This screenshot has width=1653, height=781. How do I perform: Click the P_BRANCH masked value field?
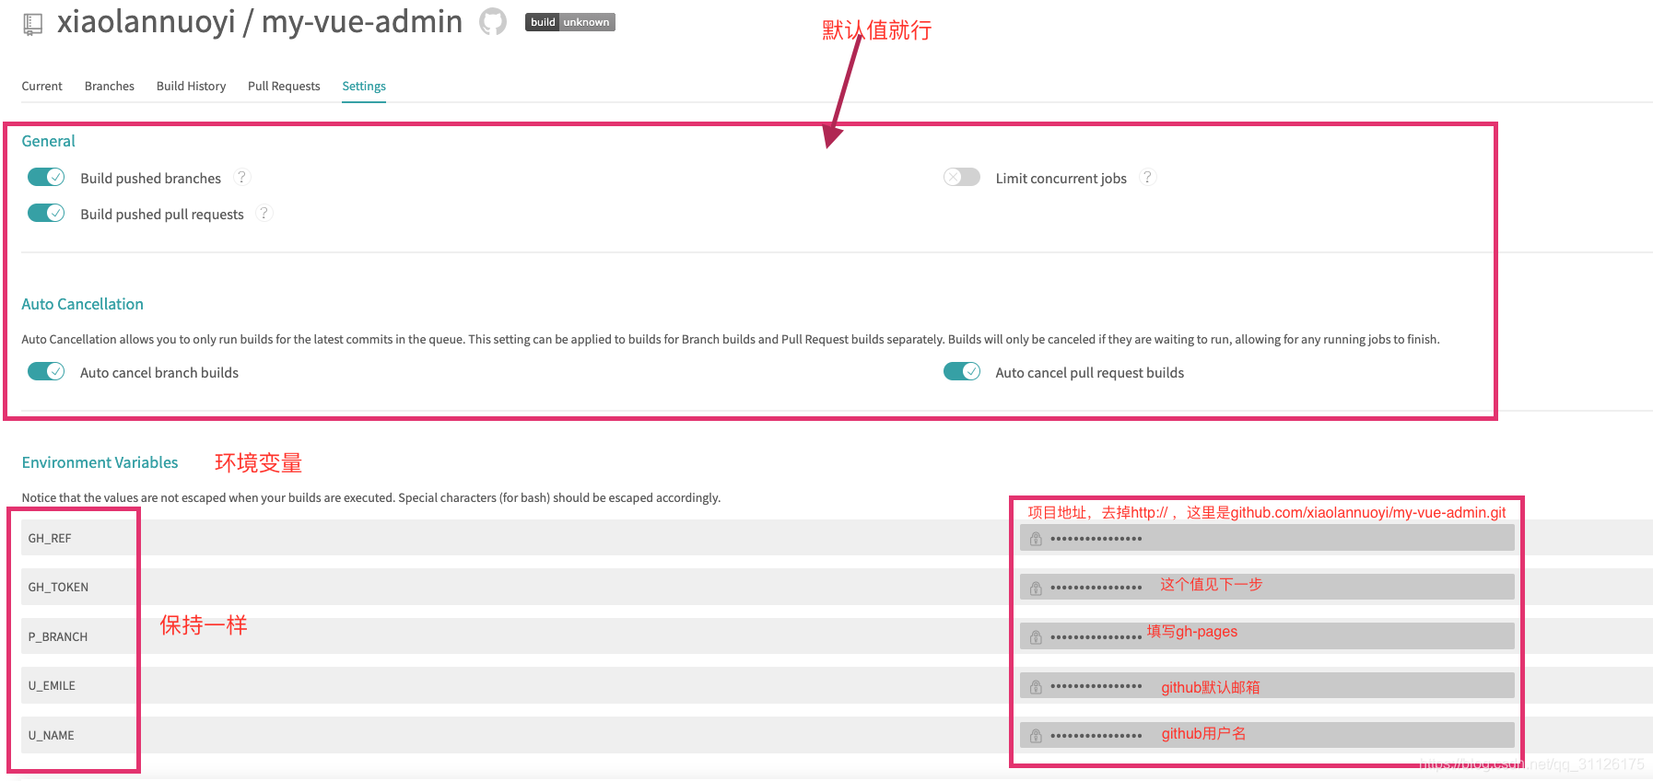point(1267,636)
